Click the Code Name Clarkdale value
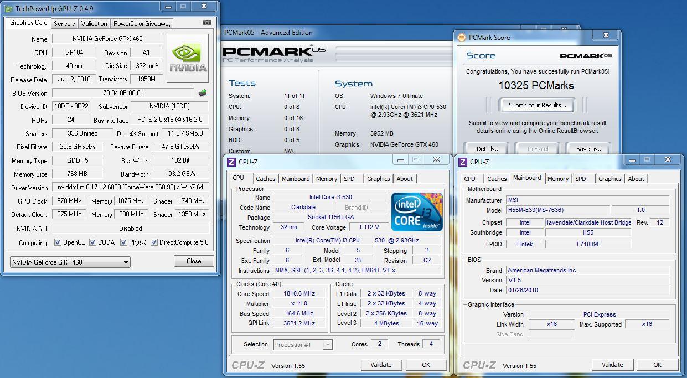The height and width of the screenshot is (378, 687). (303, 208)
